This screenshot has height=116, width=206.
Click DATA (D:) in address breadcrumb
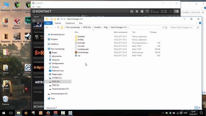coord(87,27)
